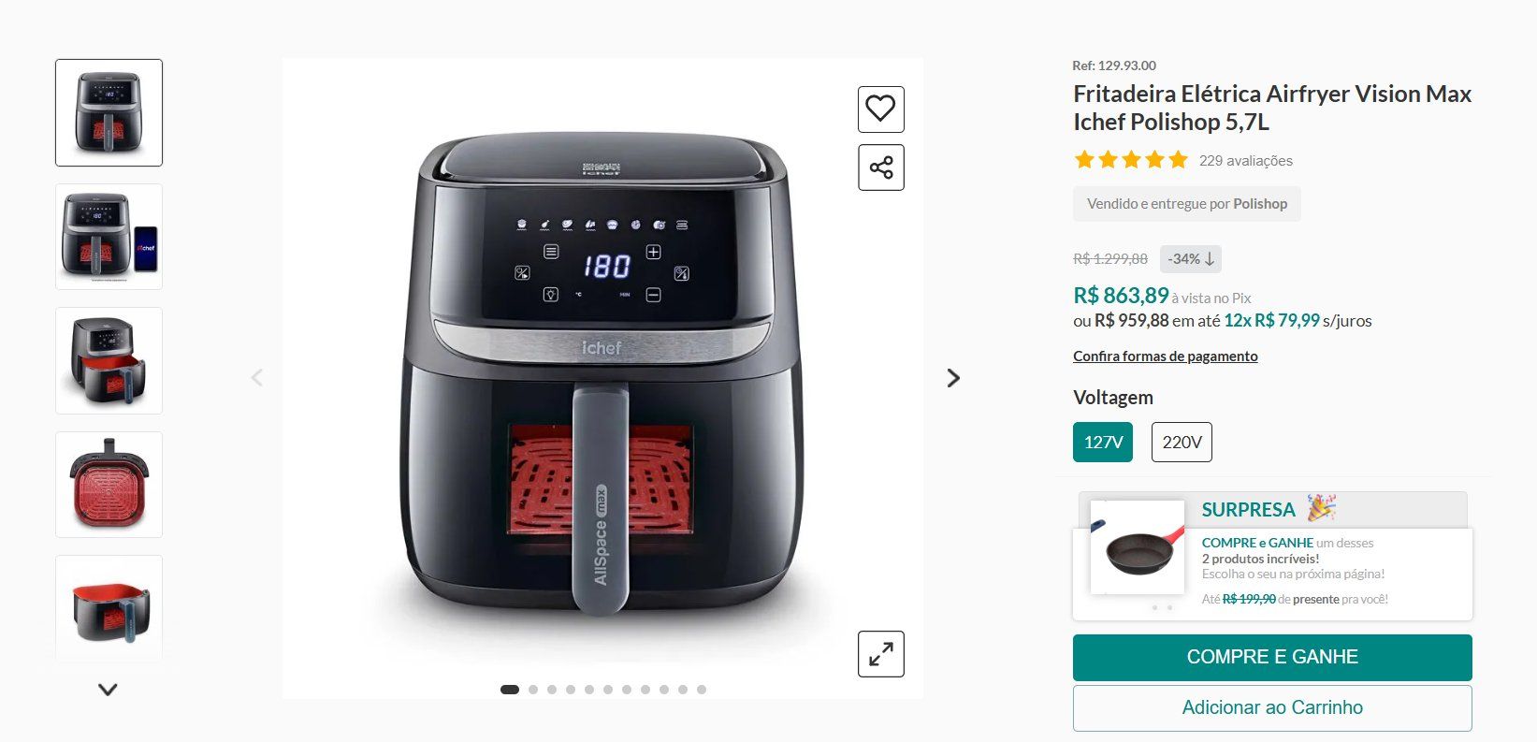Go to previous product image arrow

[257, 378]
